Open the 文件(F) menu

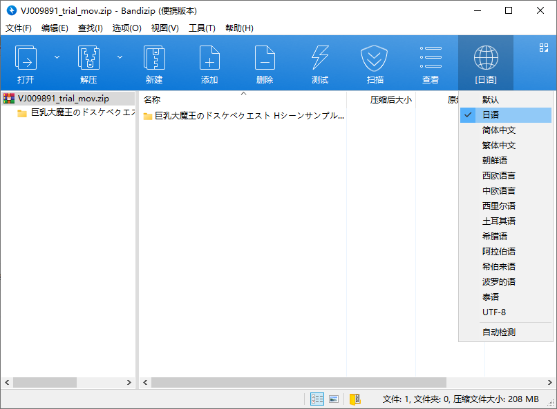pos(19,28)
